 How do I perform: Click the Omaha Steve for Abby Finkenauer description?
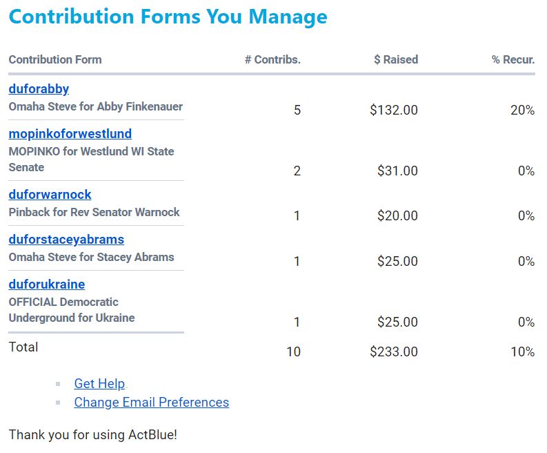(95, 107)
